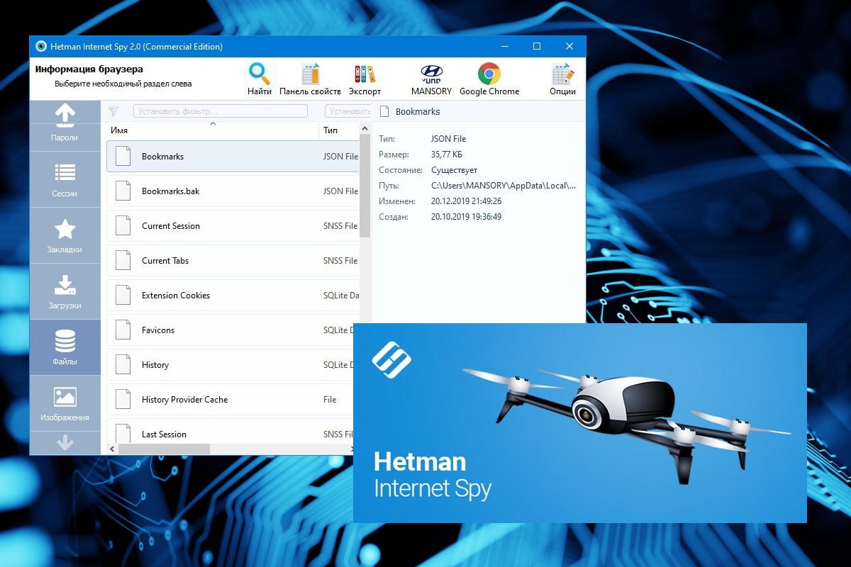
Task: Click the file icon beside Favicons
Action: coord(123,330)
